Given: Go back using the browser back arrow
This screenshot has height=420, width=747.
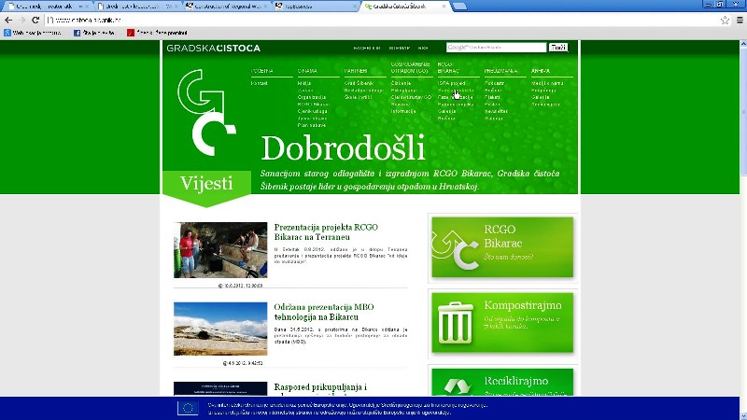Looking at the screenshot, I should pyautogui.click(x=8, y=20).
